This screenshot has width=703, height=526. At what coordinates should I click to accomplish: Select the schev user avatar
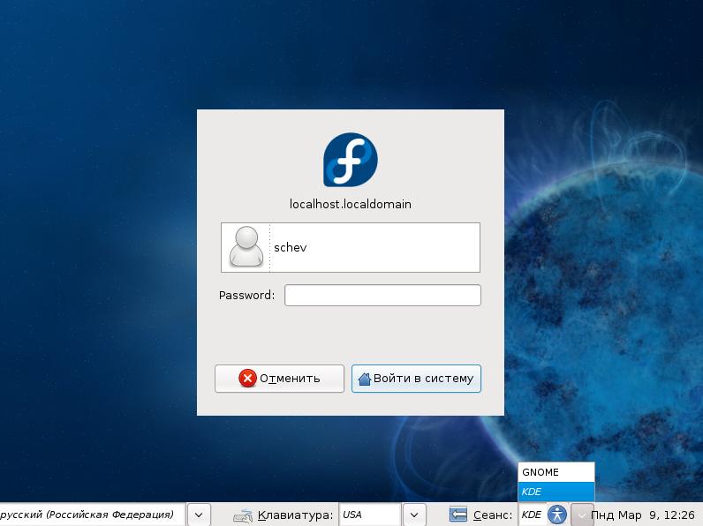(246, 247)
